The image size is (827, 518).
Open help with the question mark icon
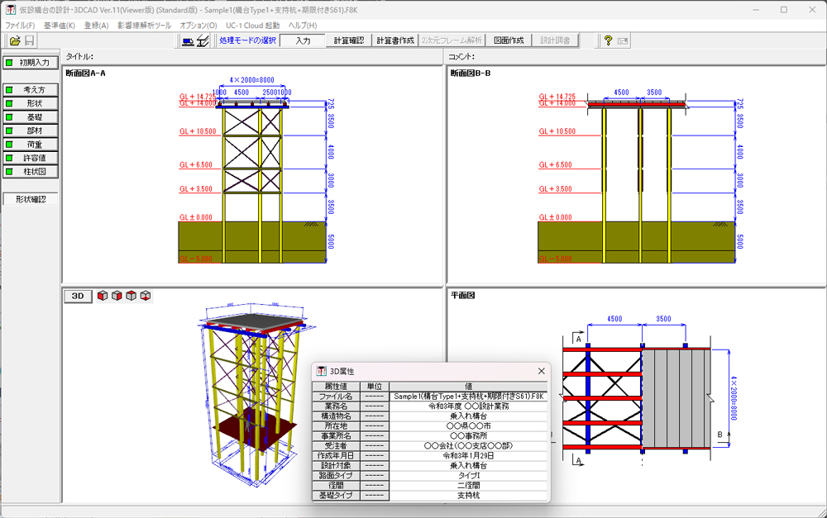coord(608,40)
